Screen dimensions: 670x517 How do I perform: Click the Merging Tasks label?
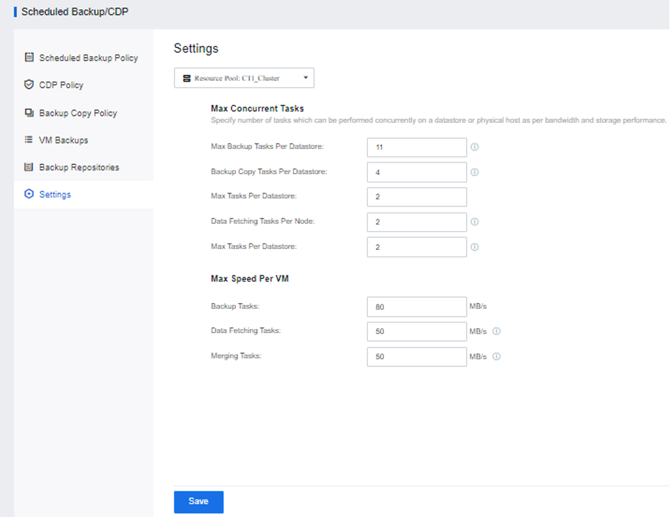point(237,356)
